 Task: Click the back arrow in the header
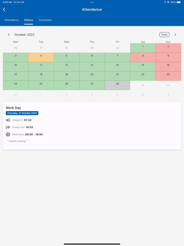[x=4, y=9]
